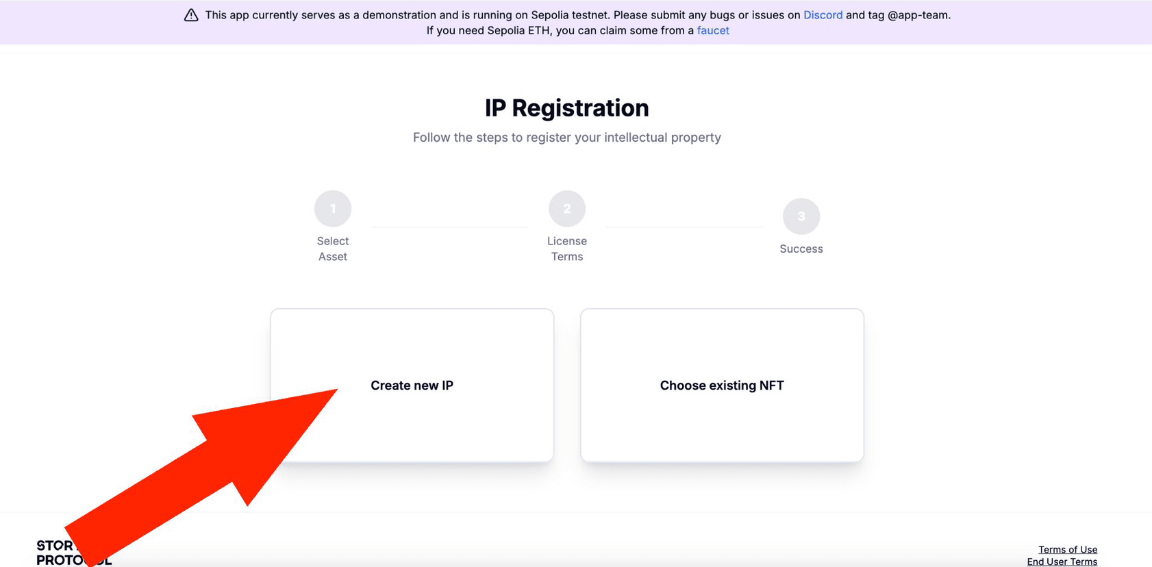Click the progress line between steps 1 and 2
The width and height of the screenshot is (1152, 567).
click(x=450, y=227)
